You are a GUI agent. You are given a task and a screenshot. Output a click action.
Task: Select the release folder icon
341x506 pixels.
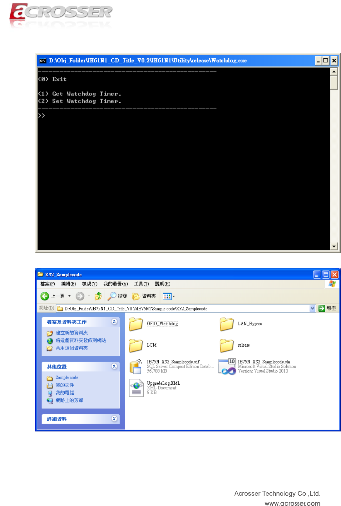[227, 345]
